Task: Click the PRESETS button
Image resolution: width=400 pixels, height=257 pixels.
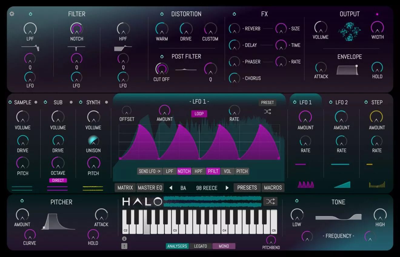Action: pos(247,188)
